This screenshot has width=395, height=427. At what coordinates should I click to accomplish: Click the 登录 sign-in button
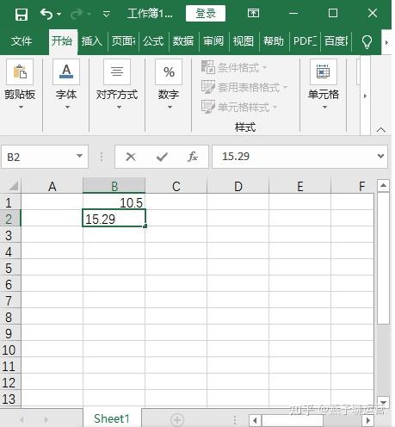click(x=206, y=13)
